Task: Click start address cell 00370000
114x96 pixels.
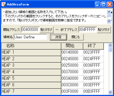Action: pos(72,72)
